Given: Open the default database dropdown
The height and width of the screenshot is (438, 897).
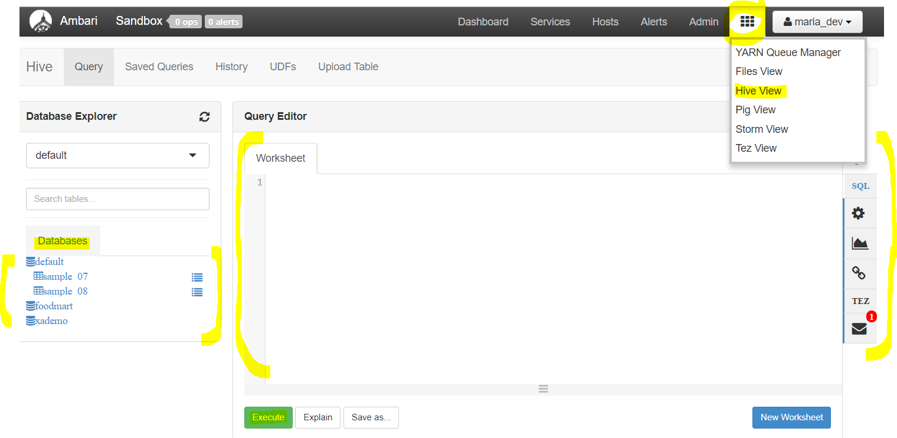Looking at the screenshot, I should click(117, 155).
